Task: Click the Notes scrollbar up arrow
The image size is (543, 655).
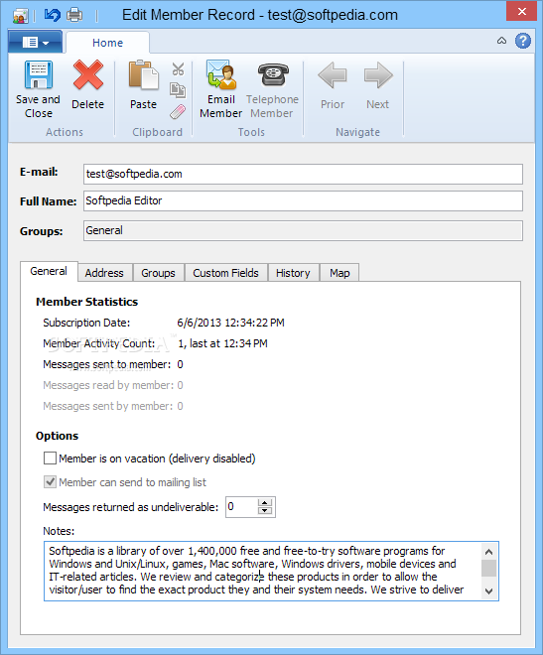Action: tap(489, 552)
